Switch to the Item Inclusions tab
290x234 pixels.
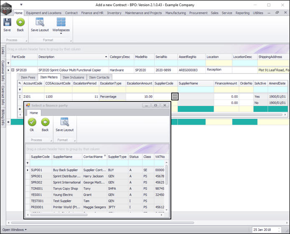tap(73, 77)
